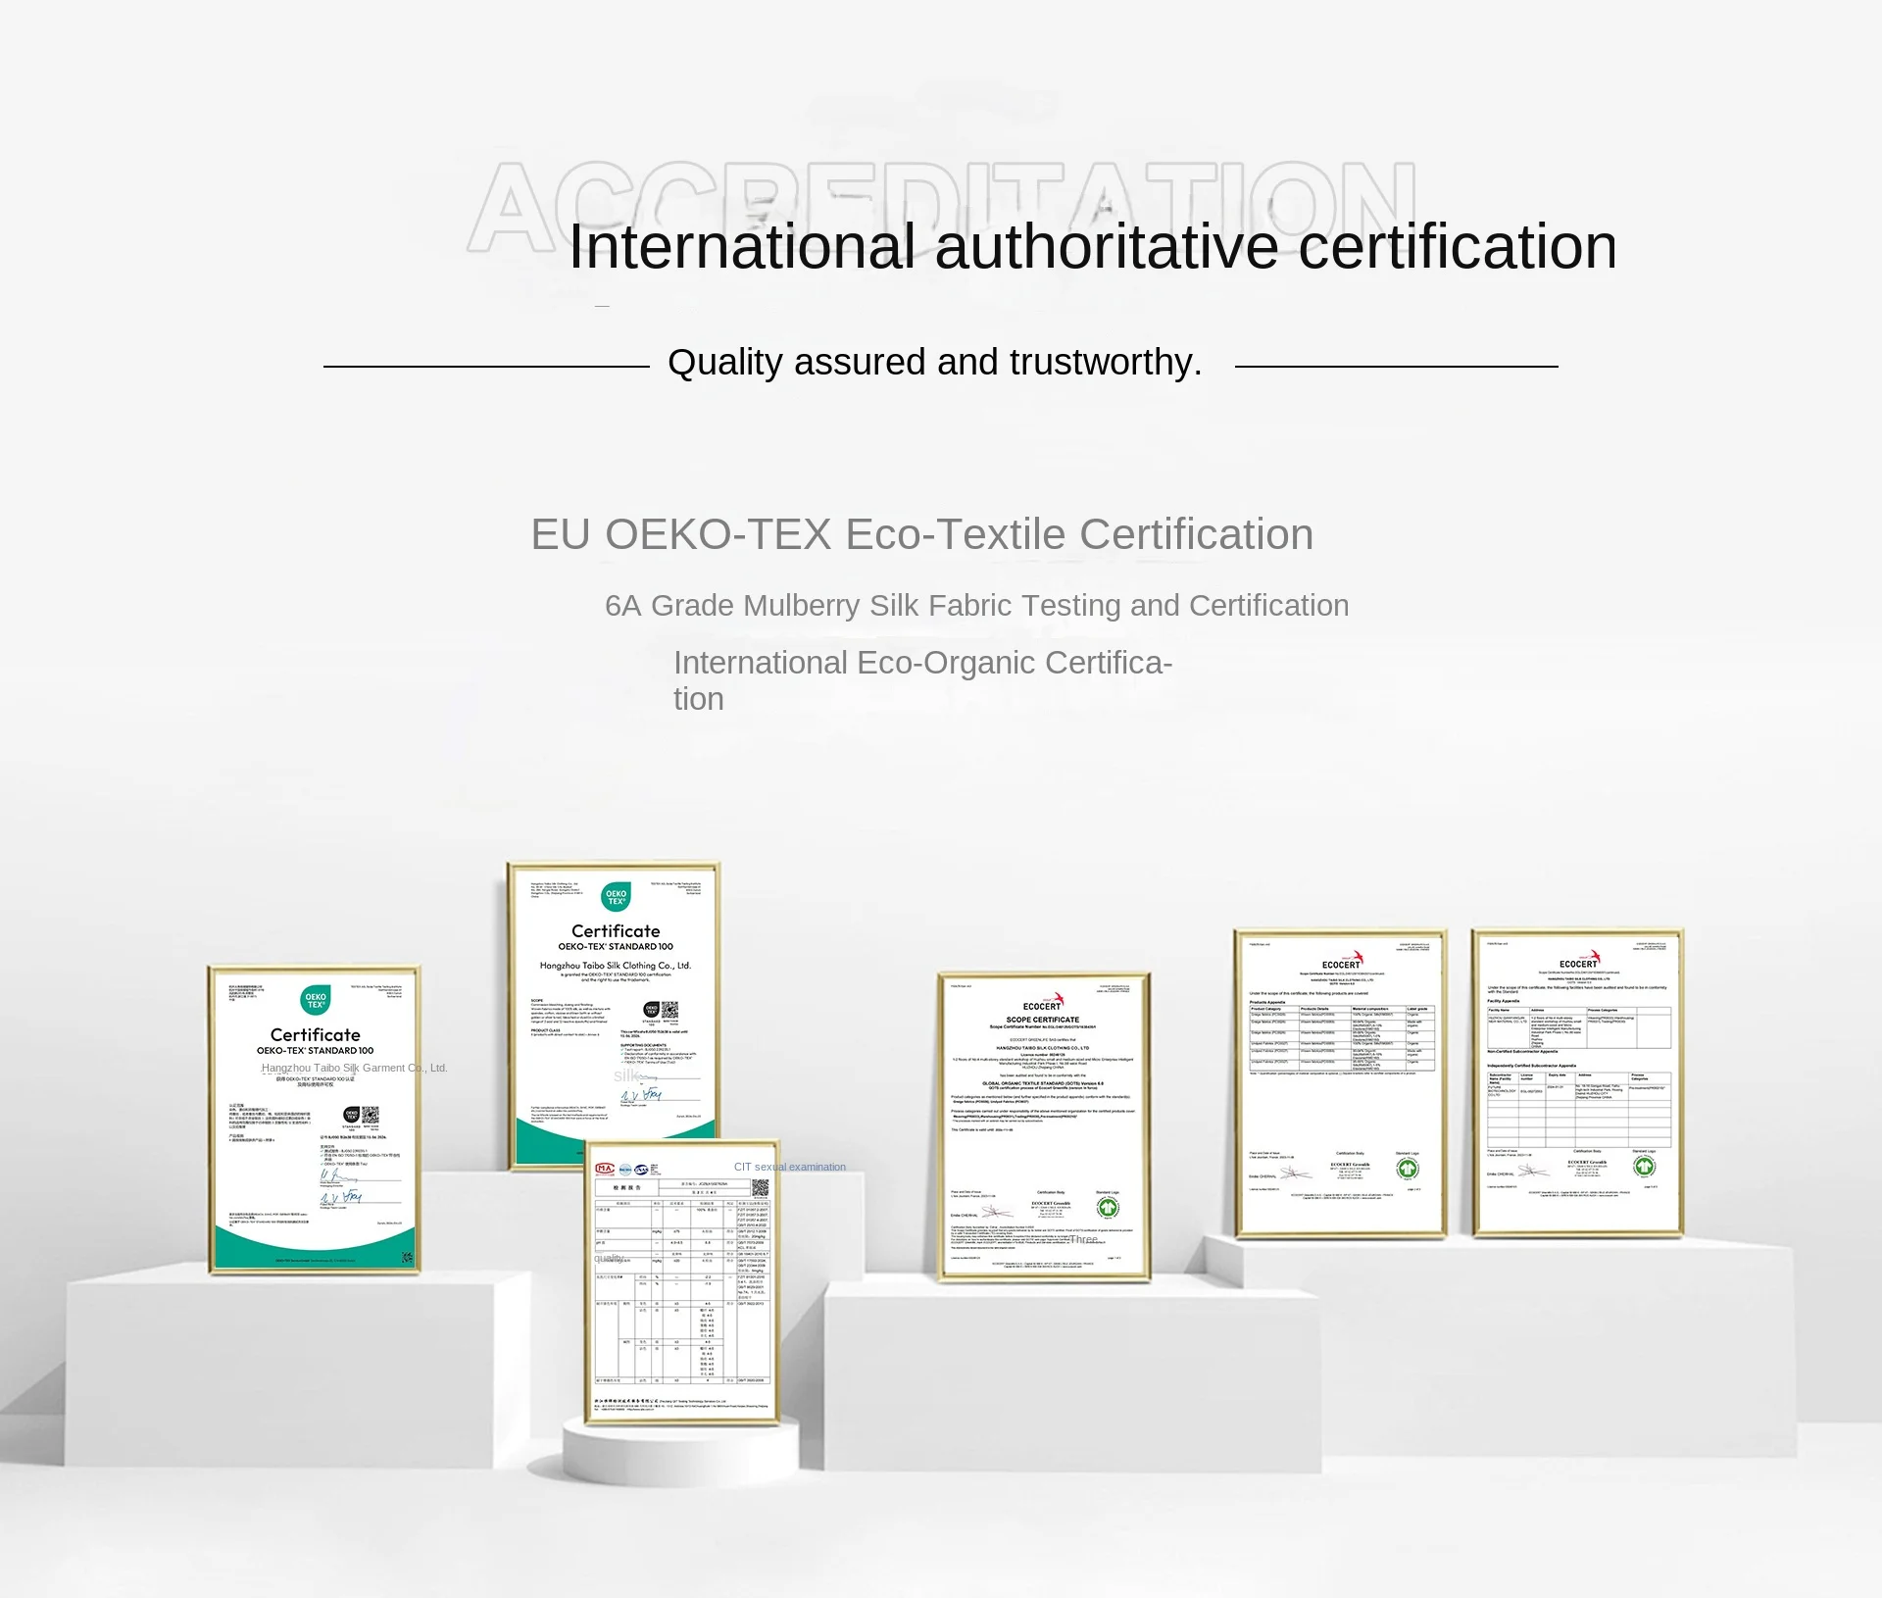The image size is (1882, 1598).
Task: Click the Ecocert logo on products appendix certificate
Action: pyautogui.click(x=1342, y=961)
